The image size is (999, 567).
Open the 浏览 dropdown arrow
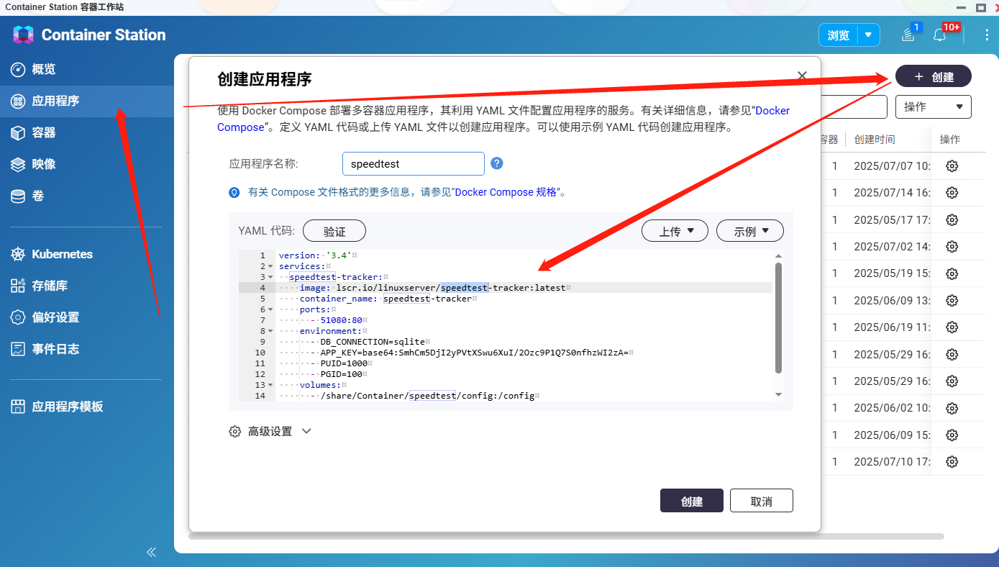pyautogui.click(x=869, y=35)
